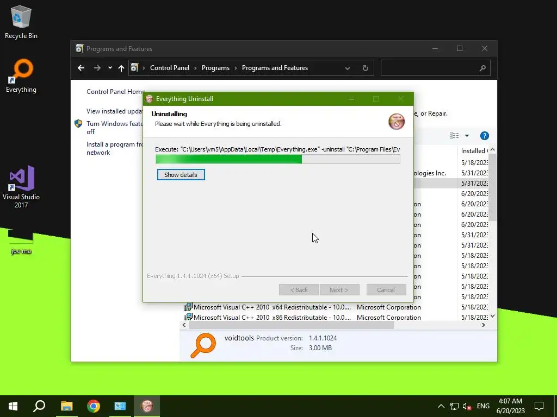Click the voidtools publisher text in details pane
This screenshot has height=417, width=557.
239,338
